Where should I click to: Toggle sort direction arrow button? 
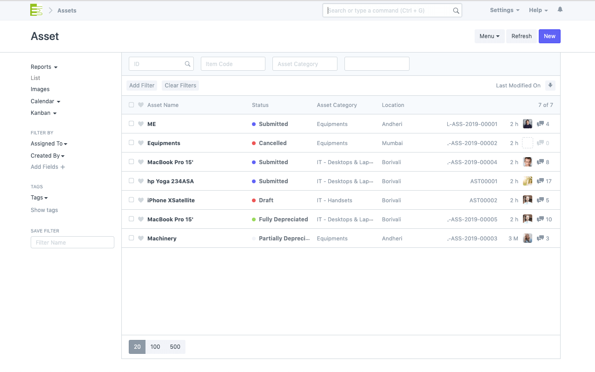click(x=550, y=86)
